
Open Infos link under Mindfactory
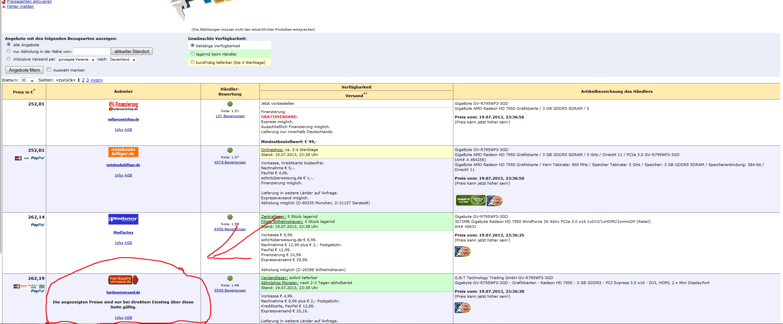click(119, 243)
